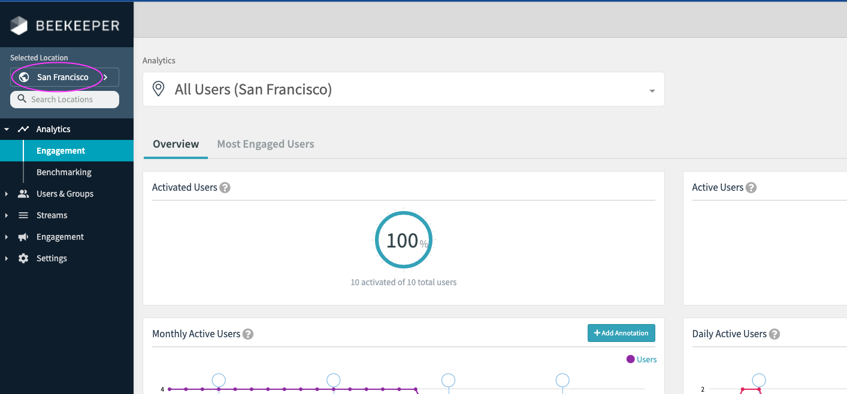Switch to Most Engaged Users tab
Viewport: 847px width, 394px height.
pos(265,144)
